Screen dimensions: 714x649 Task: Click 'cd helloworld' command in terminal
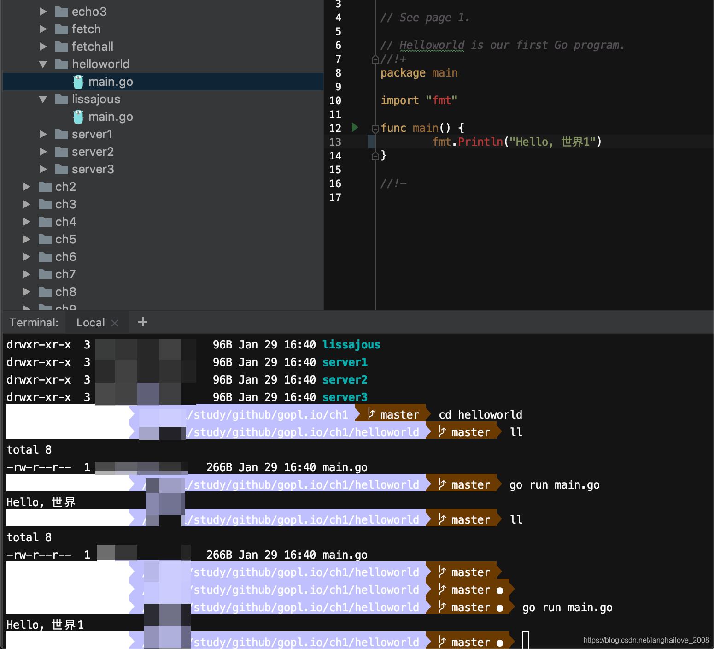coord(480,414)
